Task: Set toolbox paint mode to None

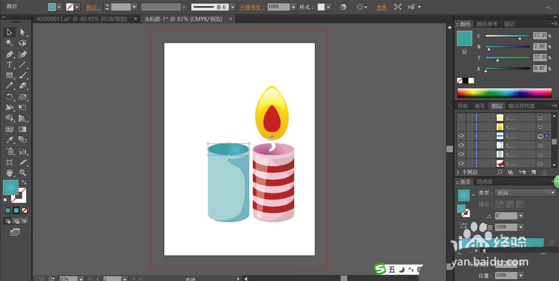Action: 24,211
